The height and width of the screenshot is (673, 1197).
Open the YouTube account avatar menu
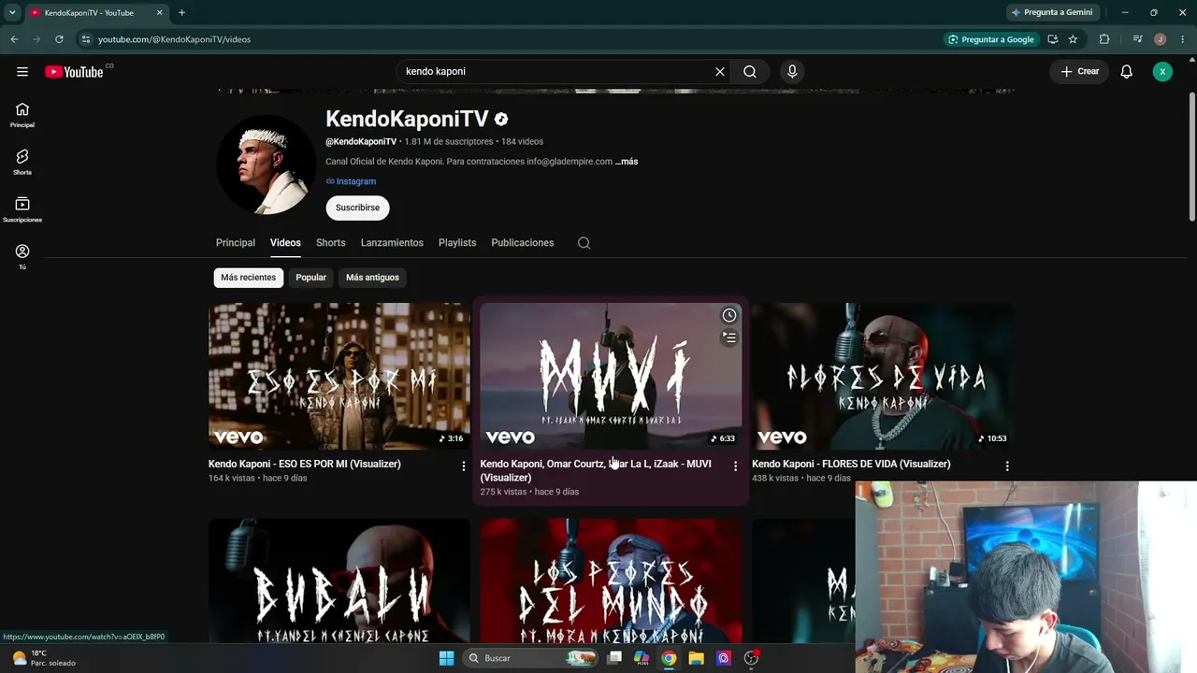coord(1162,72)
